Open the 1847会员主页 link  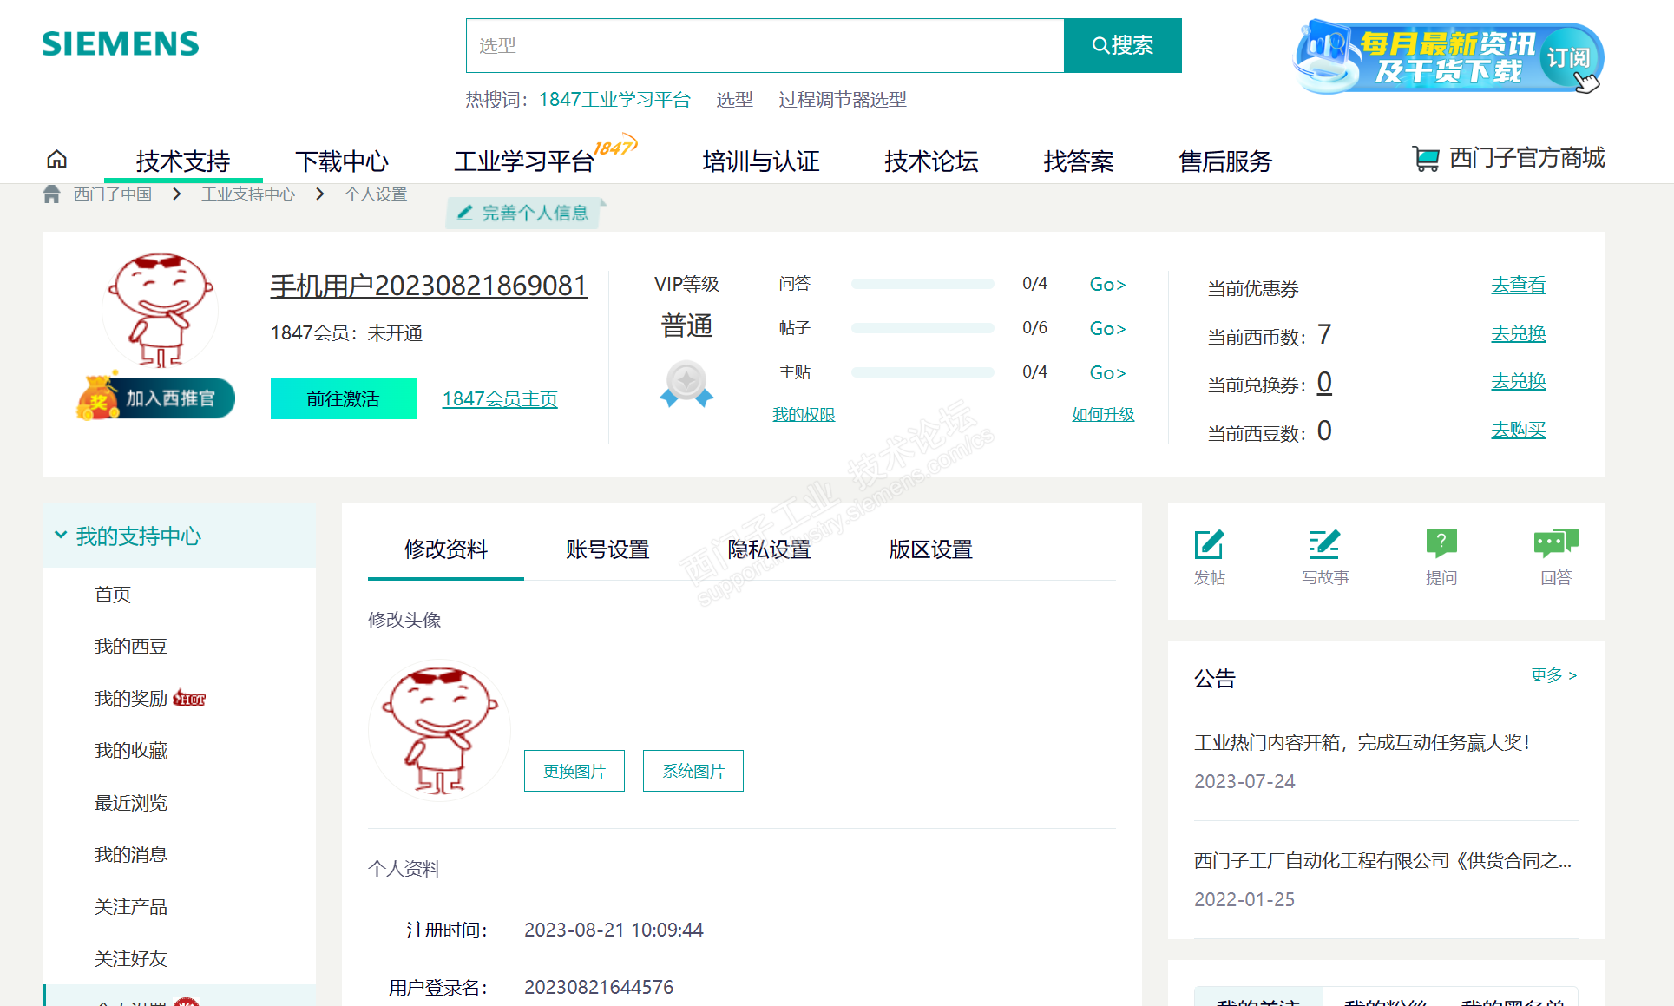point(500,399)
